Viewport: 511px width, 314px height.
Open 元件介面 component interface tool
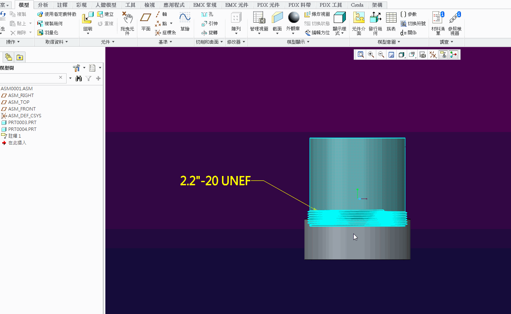tap(359, 23)
